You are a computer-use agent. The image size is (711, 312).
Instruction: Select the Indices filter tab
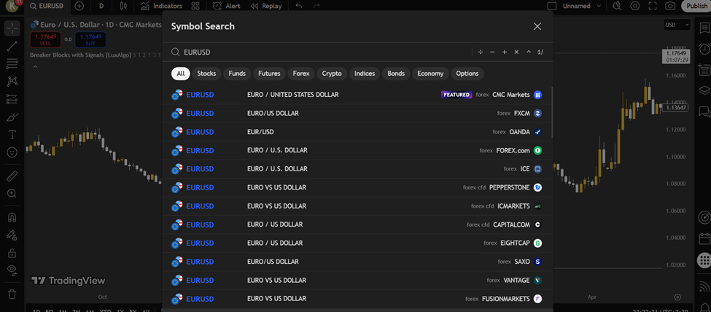coord(365,74)
